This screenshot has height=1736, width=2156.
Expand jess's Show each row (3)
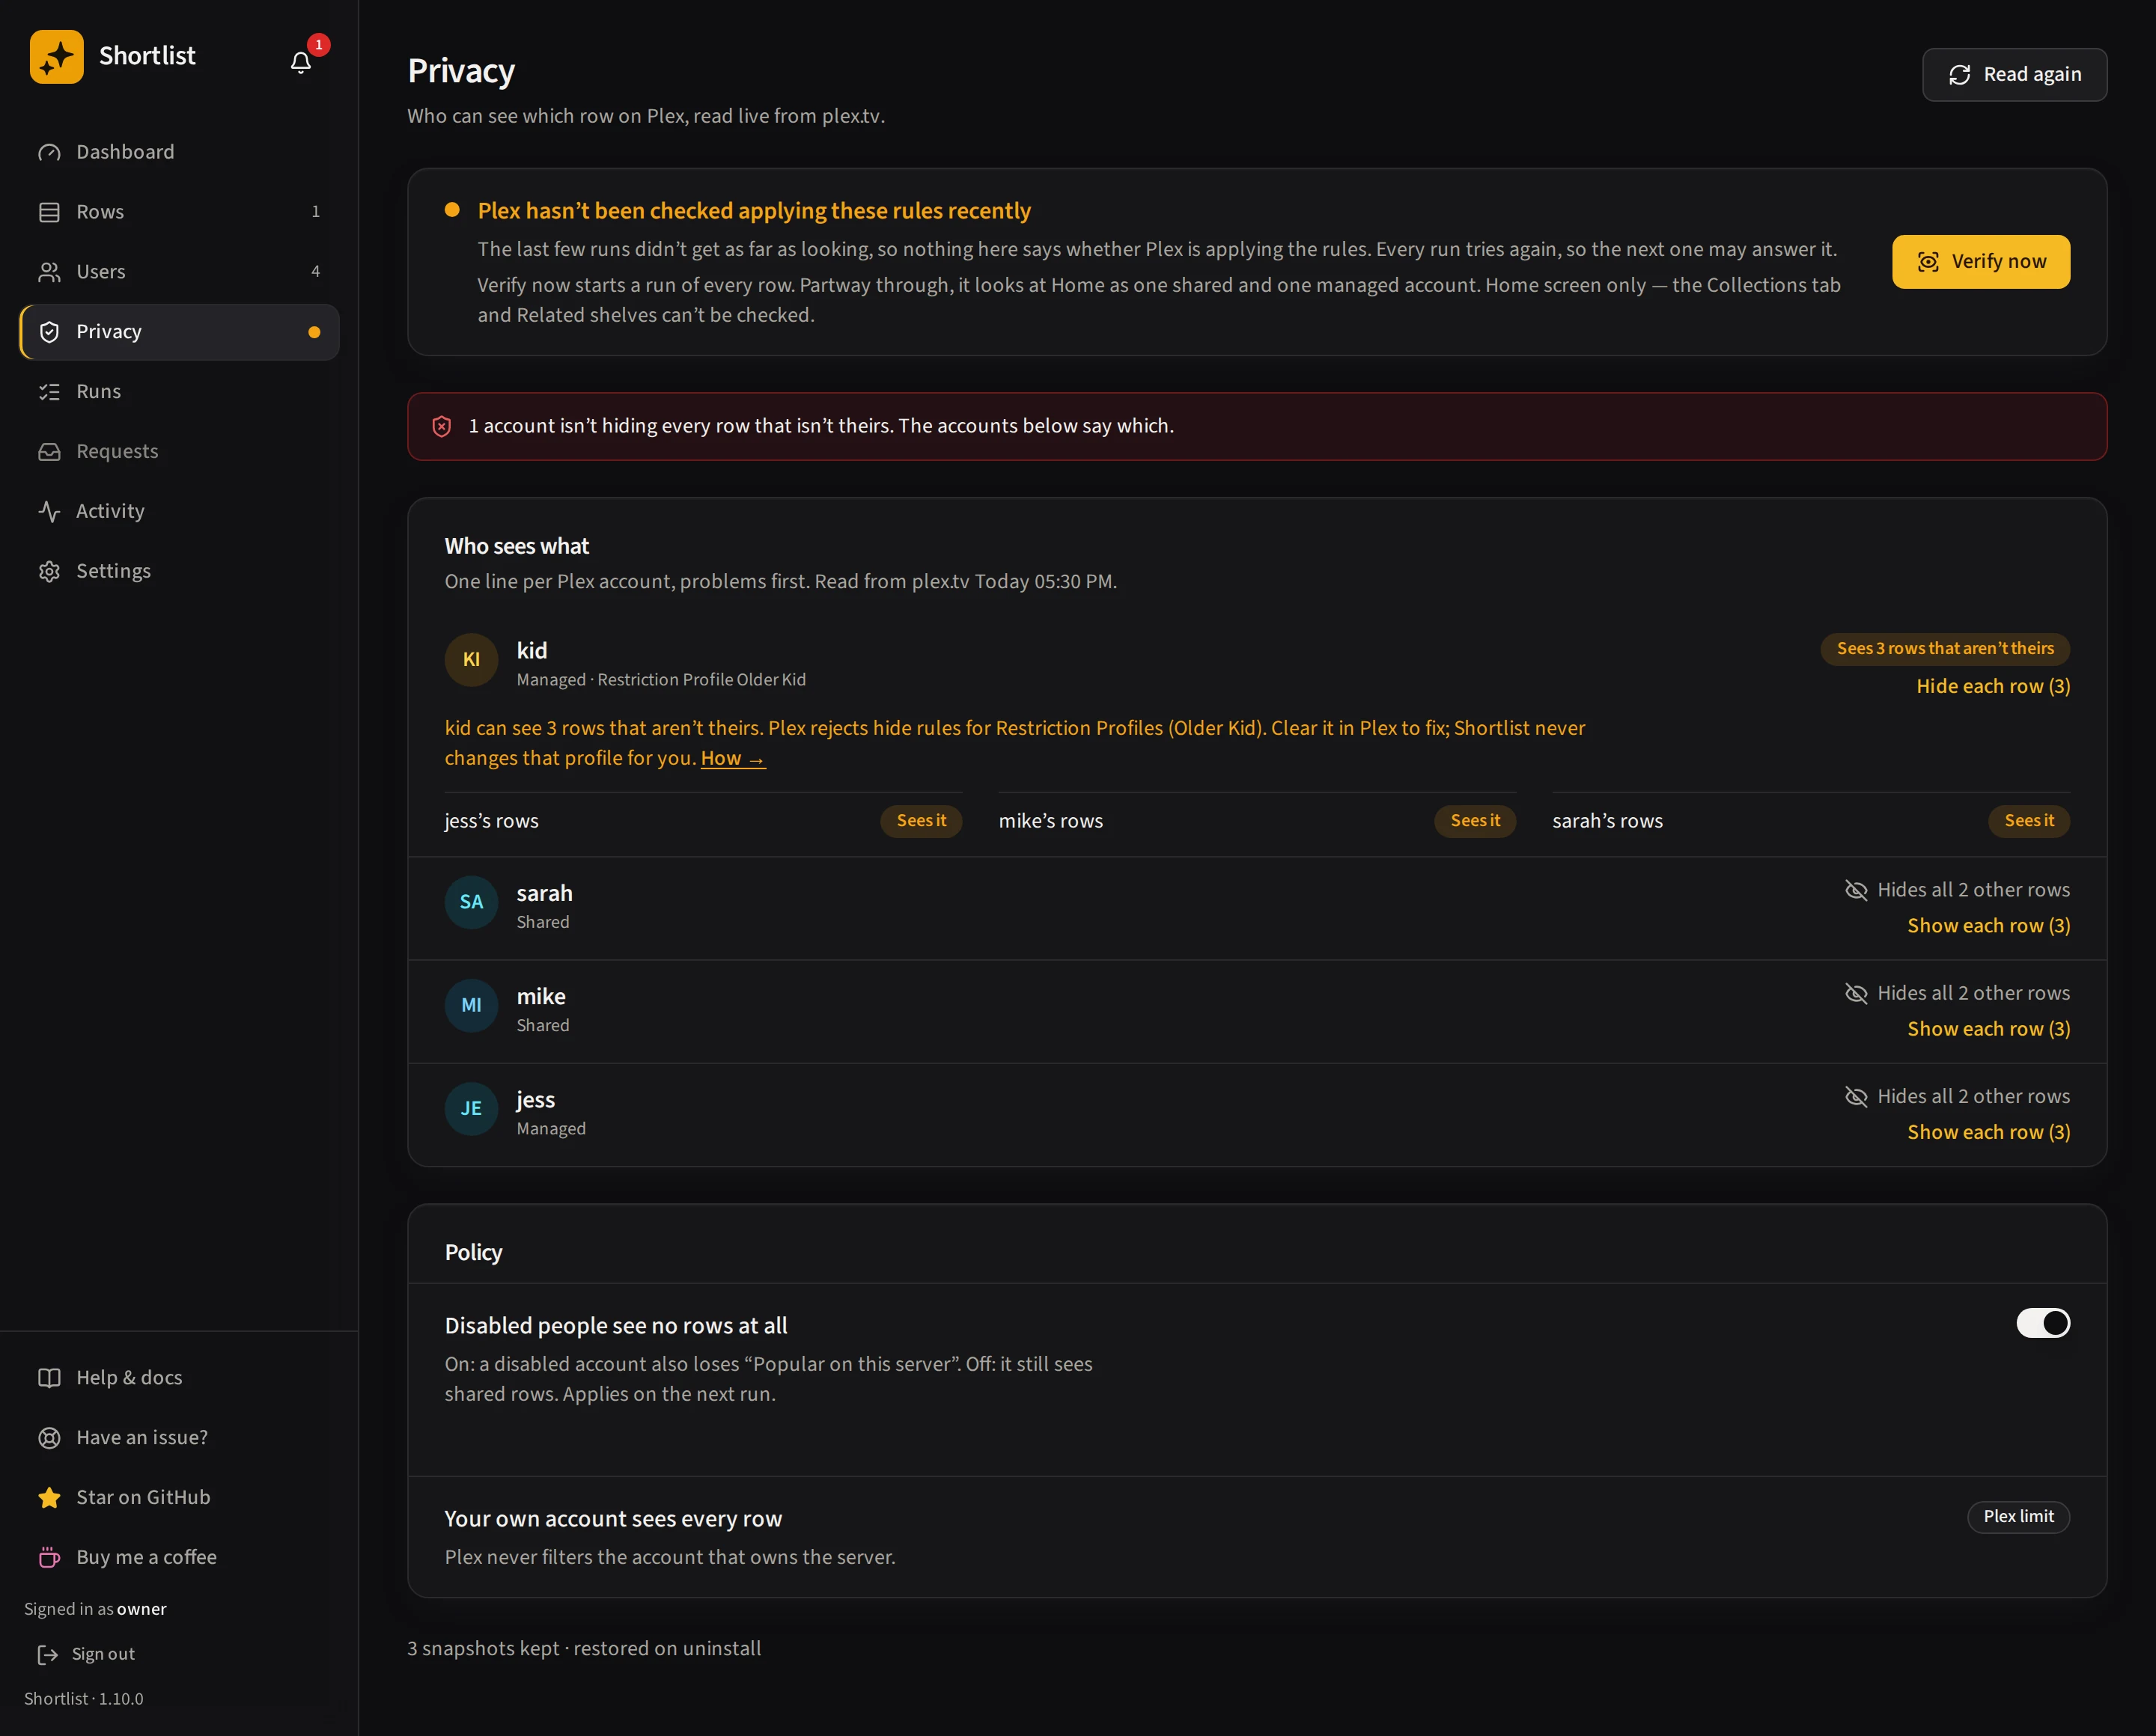[x=1989, y=1132]
